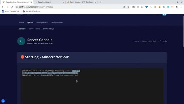This screenshot has height=104, width=184.
Task: Click the Worker-Main-16 console log line
Action: [x=51, y=71]
